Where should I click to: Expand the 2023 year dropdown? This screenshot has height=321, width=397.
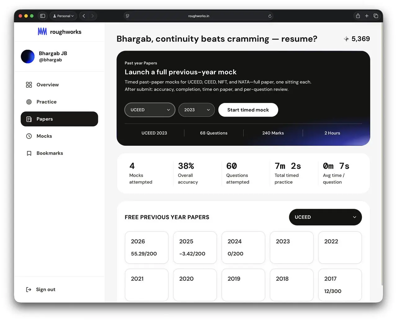click(x=197, y=110)
